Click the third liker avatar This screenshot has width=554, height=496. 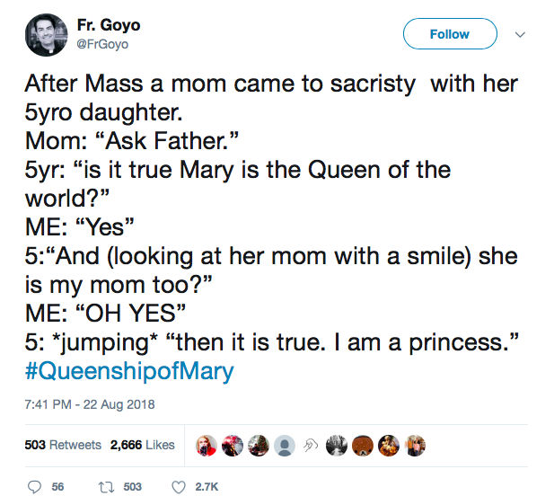[x=258, y=444]
